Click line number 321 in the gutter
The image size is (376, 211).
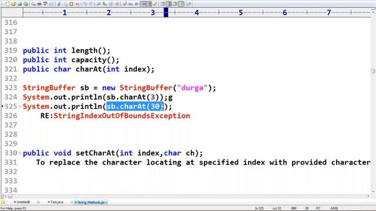click(11, 69)
